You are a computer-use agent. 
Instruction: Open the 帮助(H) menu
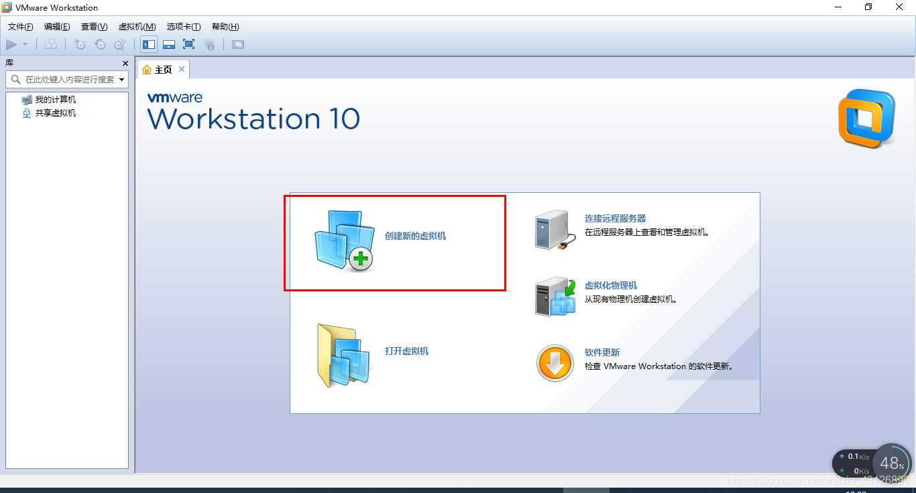(225, 27)
